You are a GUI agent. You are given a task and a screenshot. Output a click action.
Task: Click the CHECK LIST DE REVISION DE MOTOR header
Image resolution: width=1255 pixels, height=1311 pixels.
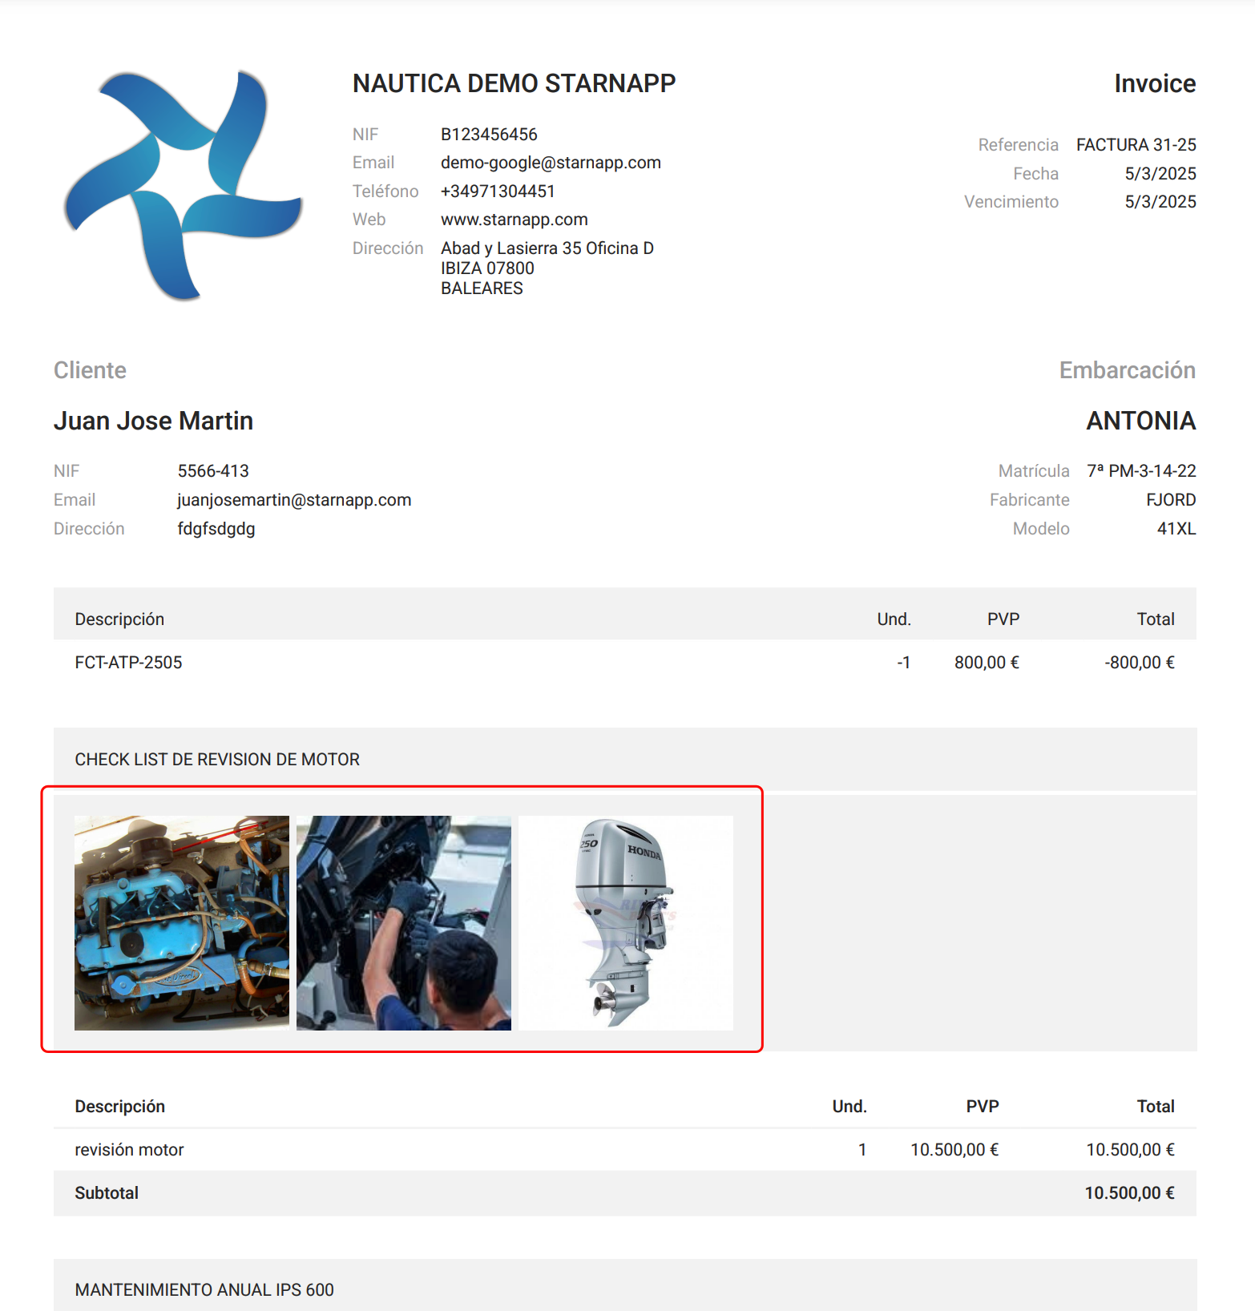(x=217, y=760)
